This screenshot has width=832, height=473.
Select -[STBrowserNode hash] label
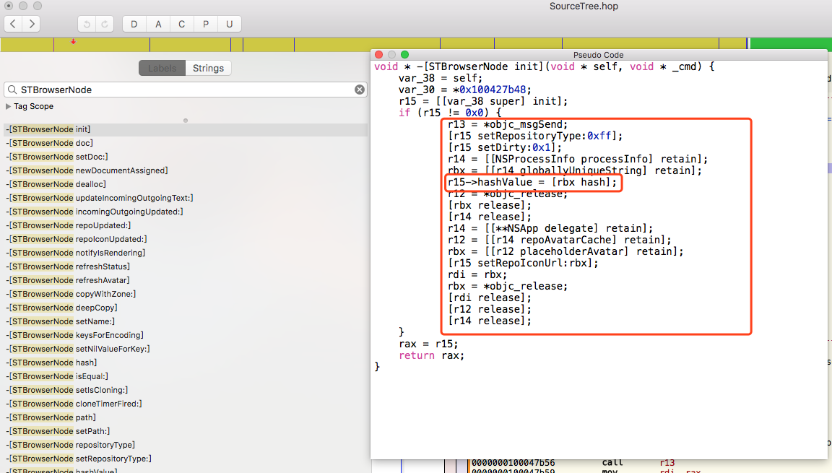click(51, 363)
